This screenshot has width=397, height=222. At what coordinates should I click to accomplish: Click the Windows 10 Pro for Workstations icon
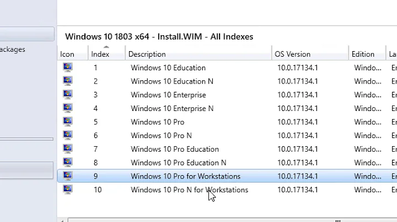(68, 176)
